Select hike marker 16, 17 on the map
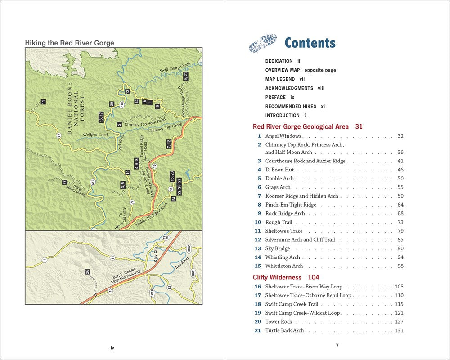The width and height of the screenshot is (450, 360). [x=101, y=118]
